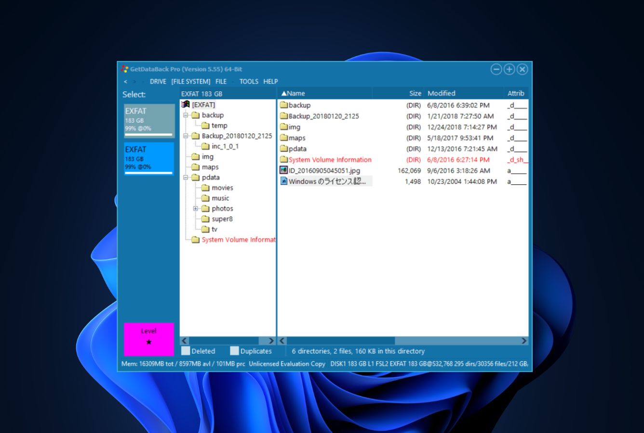The height and width of the screenshot is (433, 644).
Task: Click the date "5/18/2017 9:53:41 PM"
Action: (460, 138)
